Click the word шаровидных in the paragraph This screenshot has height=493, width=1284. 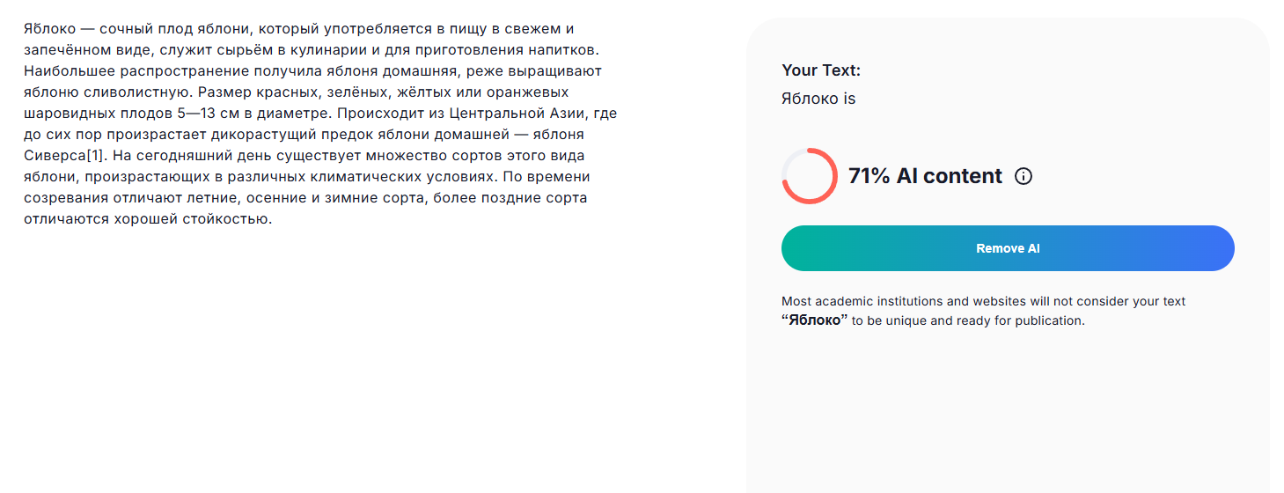(x=69, y=114)
